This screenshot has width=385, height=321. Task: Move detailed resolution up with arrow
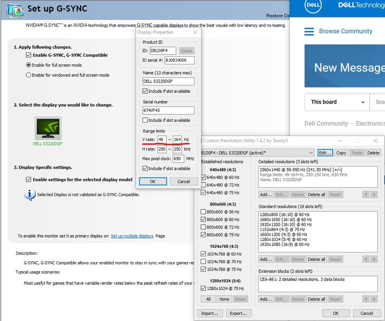coord(366,195)
